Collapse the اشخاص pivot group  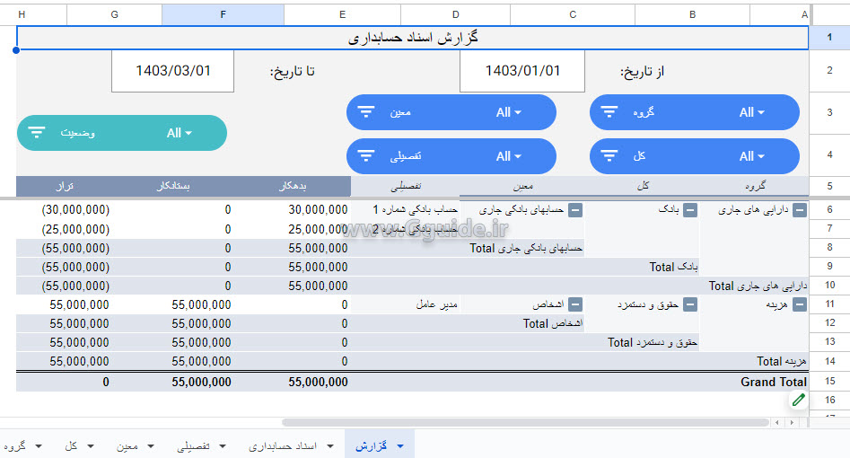coord(575,304)
